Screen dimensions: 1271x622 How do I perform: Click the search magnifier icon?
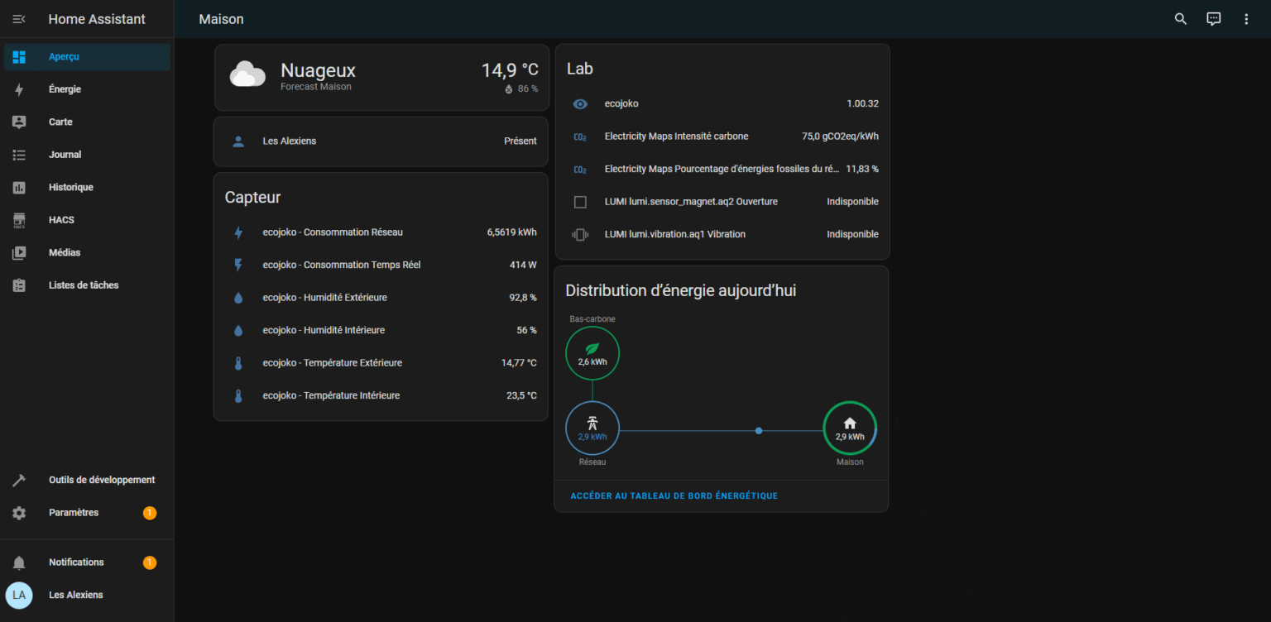1181,19
